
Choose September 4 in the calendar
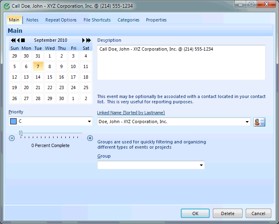pos(86,56)
